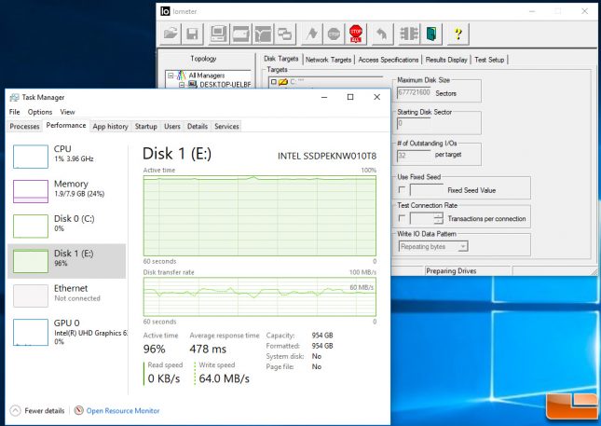Click the Task Manager title bar icon

14,97
